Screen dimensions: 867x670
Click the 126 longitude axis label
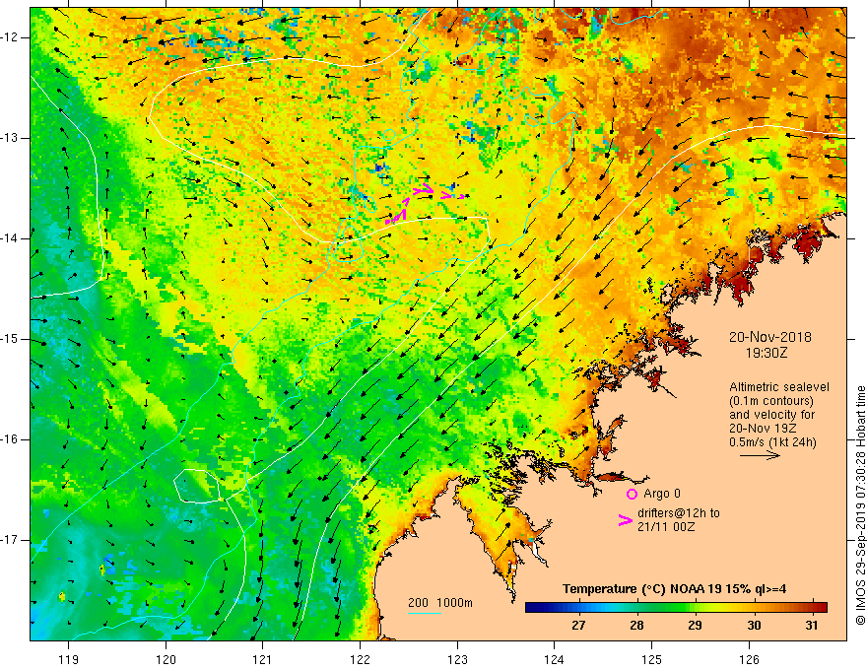(749, 659)
